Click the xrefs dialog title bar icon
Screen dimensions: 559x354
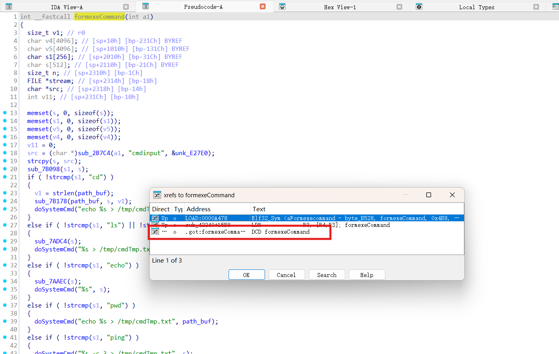pos(157,195)
